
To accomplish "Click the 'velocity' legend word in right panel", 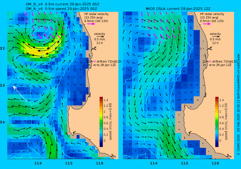I will point(215,34).
